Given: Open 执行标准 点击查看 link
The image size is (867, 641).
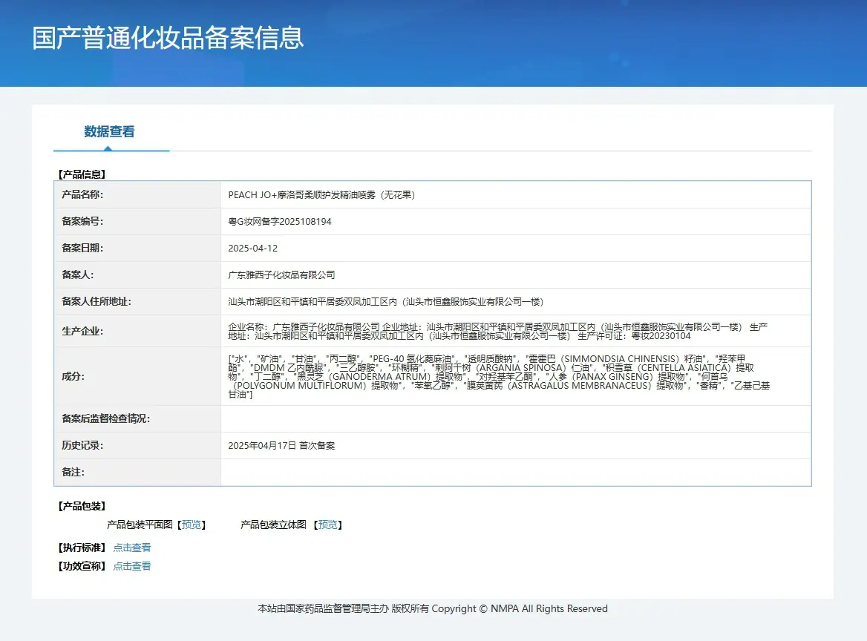Looking at the screenshot, I should pyautogui.click(x=132, y=548).
